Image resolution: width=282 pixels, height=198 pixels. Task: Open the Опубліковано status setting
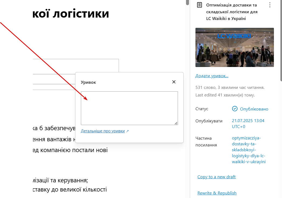pos(254,109)
